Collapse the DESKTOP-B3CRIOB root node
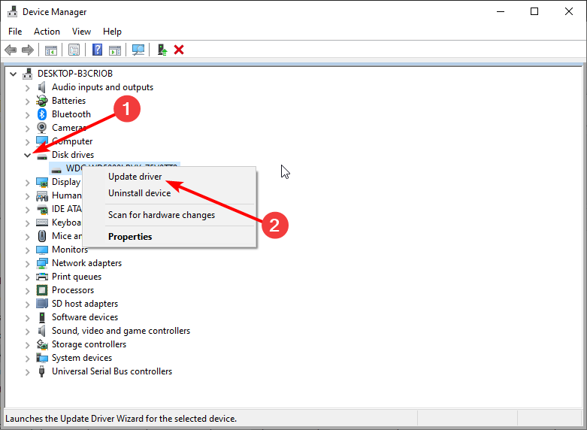Image resolution: width=587 pixels, height=430 pixels. [14, 74]
